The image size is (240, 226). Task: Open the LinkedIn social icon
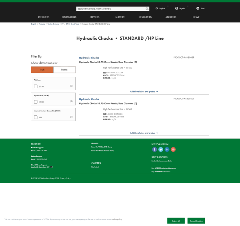(167, 149)
